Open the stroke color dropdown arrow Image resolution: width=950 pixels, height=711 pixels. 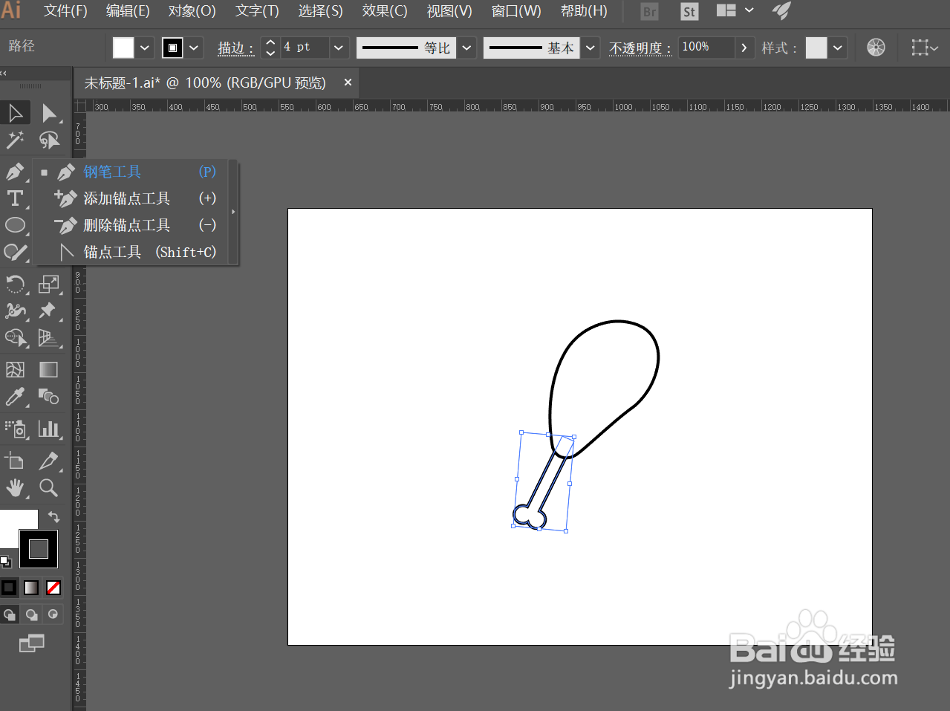coord(194,48)
